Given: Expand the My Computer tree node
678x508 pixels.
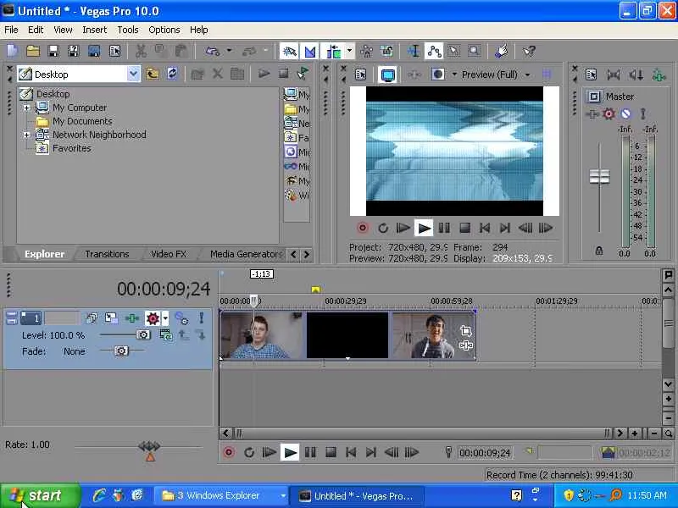Looking at the screenshot, I should [26, 108].
